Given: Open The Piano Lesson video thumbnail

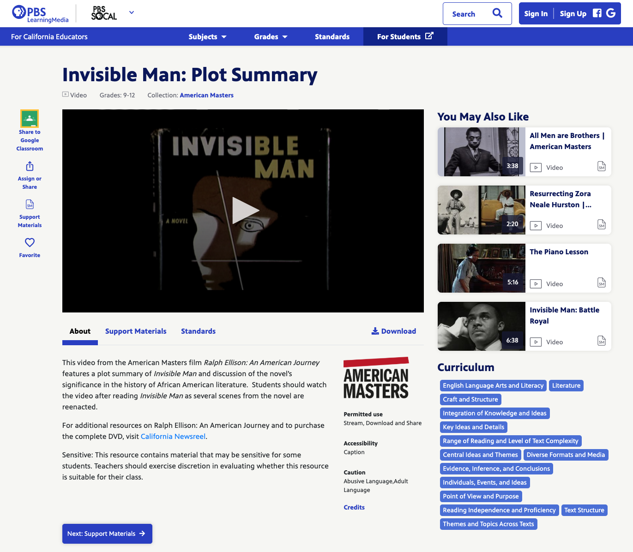Looking at the screenshot, I should (481, 268).
